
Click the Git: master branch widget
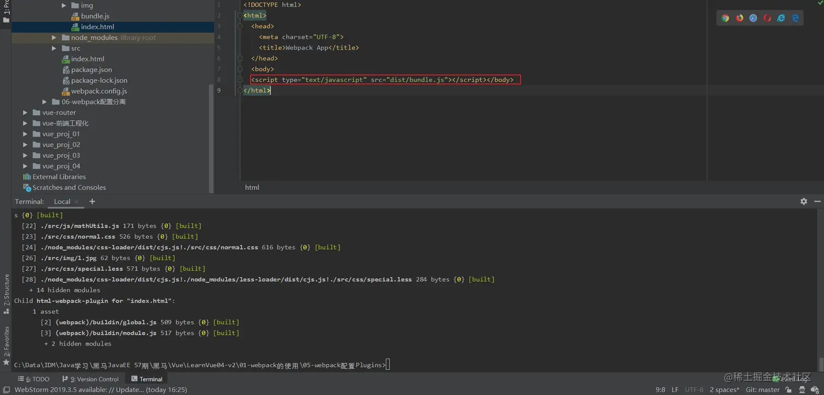(x=762, y=390)
